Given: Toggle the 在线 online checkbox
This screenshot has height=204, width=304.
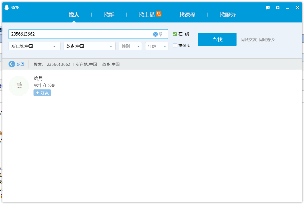Looking at the screenshot, I should tap(175, 34).
